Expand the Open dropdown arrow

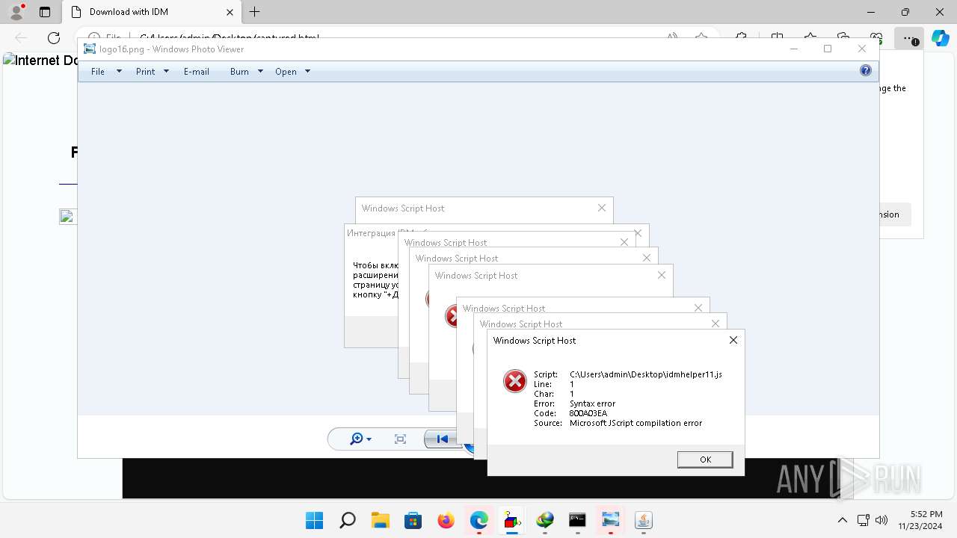pyautogui.click(x=307, y=72)
